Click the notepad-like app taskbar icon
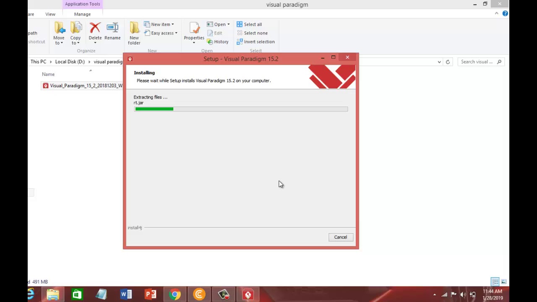This screenshot has height=302, width=537. click(102, 294)
